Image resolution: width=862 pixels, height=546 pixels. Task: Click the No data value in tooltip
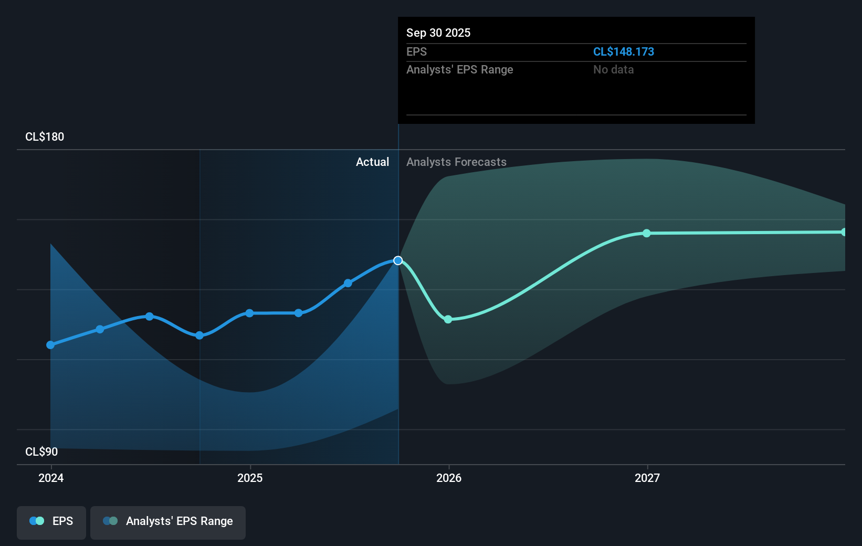click(614, 69)
